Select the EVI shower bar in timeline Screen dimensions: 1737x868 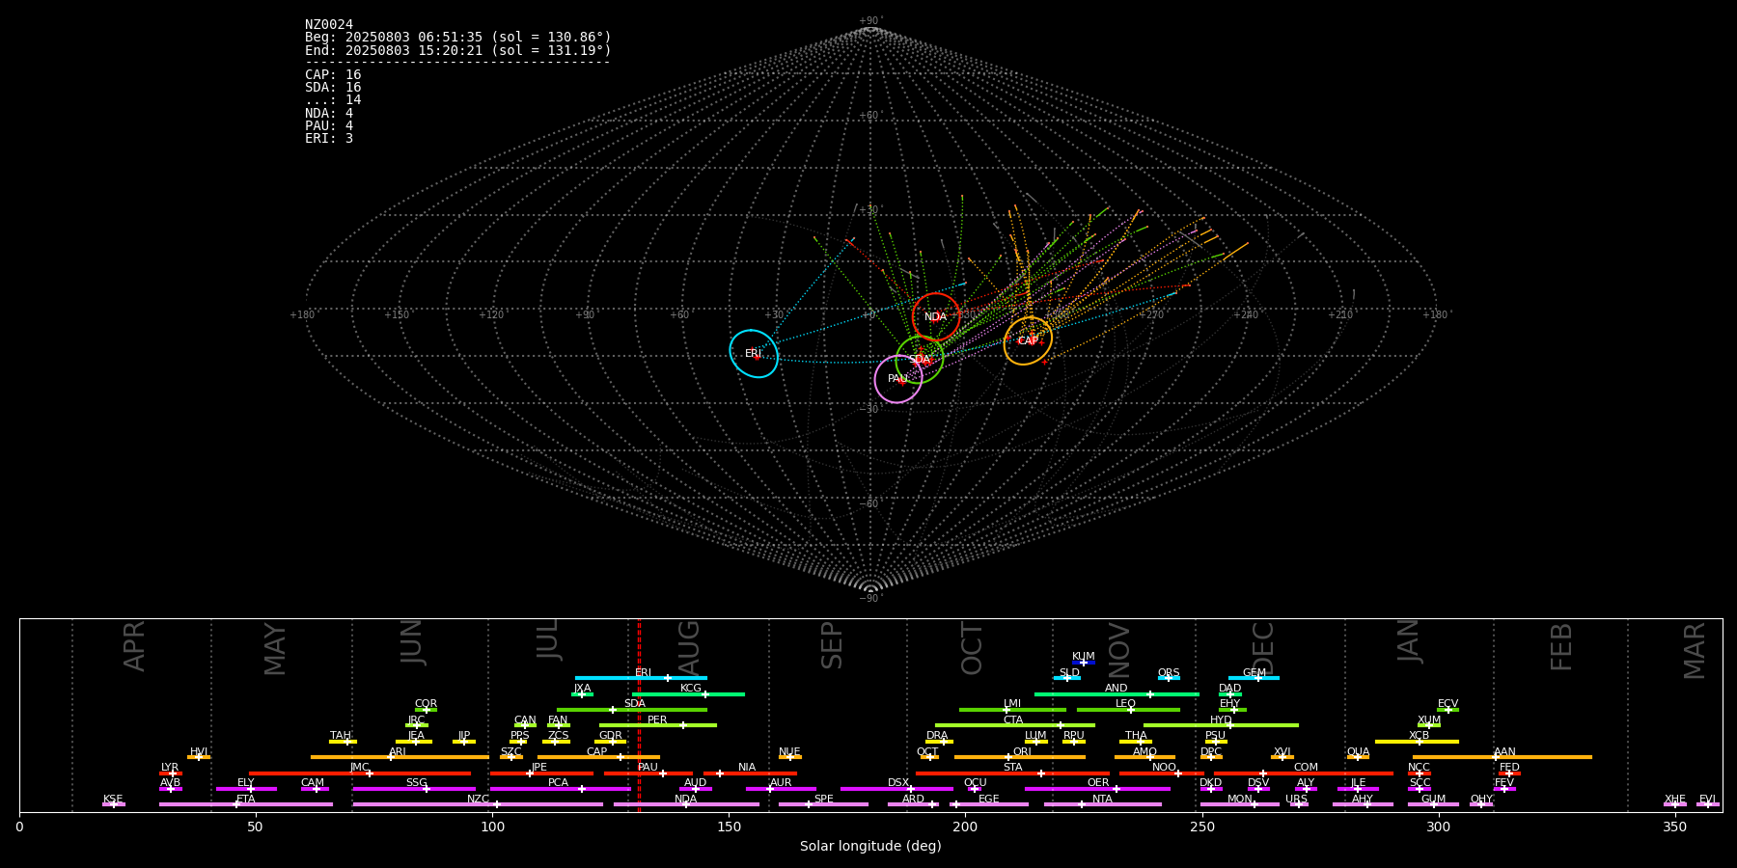(x=1707, y=804)
